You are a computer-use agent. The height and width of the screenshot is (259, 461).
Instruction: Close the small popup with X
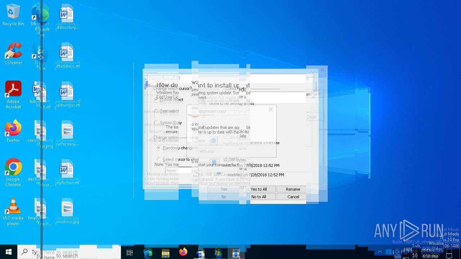pyautogui.click(x=271, y=109)
